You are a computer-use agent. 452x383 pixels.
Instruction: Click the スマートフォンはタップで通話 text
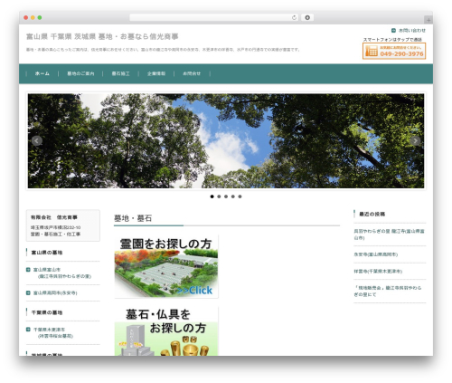click(392, 39)
